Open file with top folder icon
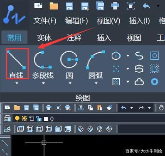This screenshot has height=156, width=165. click(x=54, y=6)
